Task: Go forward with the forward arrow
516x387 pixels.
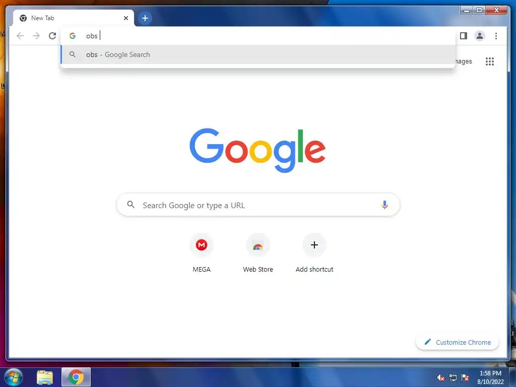Action: pyautogui.click(x=36, y=36)
